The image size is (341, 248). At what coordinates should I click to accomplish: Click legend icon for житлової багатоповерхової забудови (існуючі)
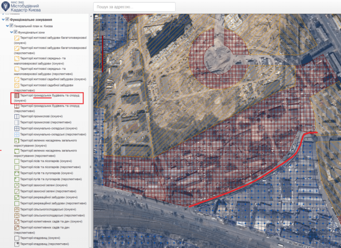(x=17, y=38)
